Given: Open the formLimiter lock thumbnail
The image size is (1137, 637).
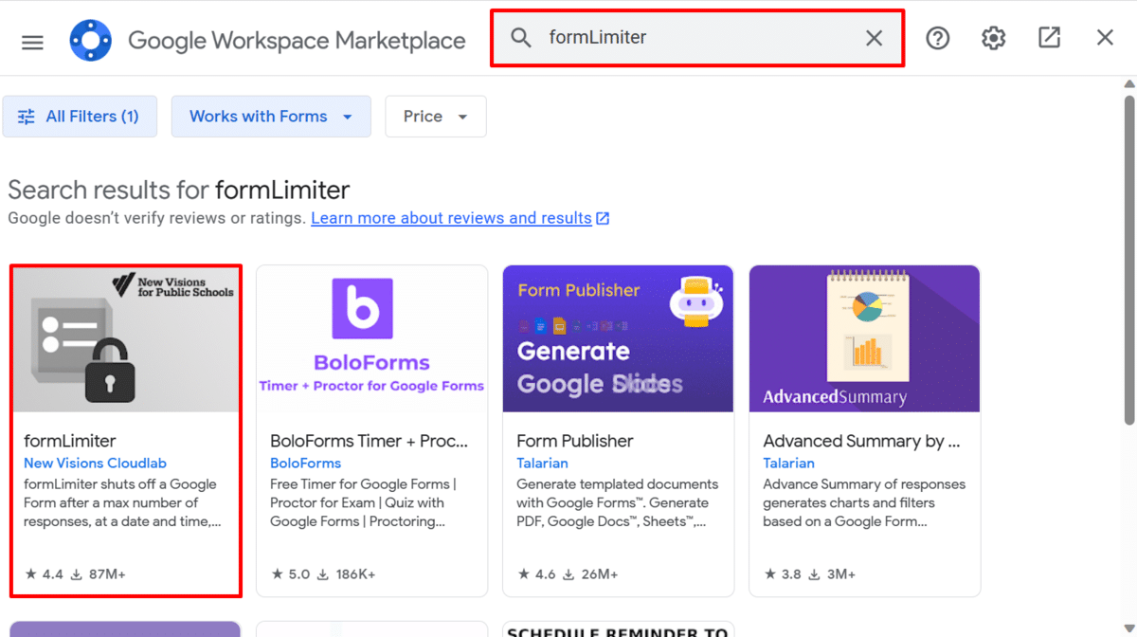Looking at the screenshot, I should [x=126, y=339].
